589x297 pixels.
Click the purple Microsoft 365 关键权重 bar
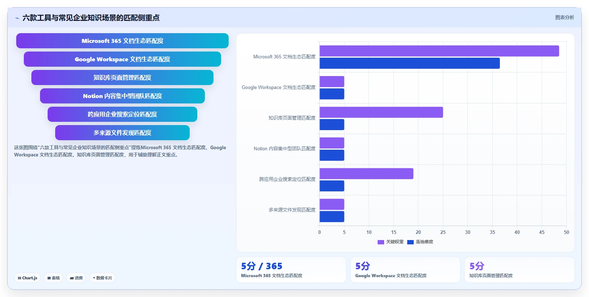pos(439,51)
